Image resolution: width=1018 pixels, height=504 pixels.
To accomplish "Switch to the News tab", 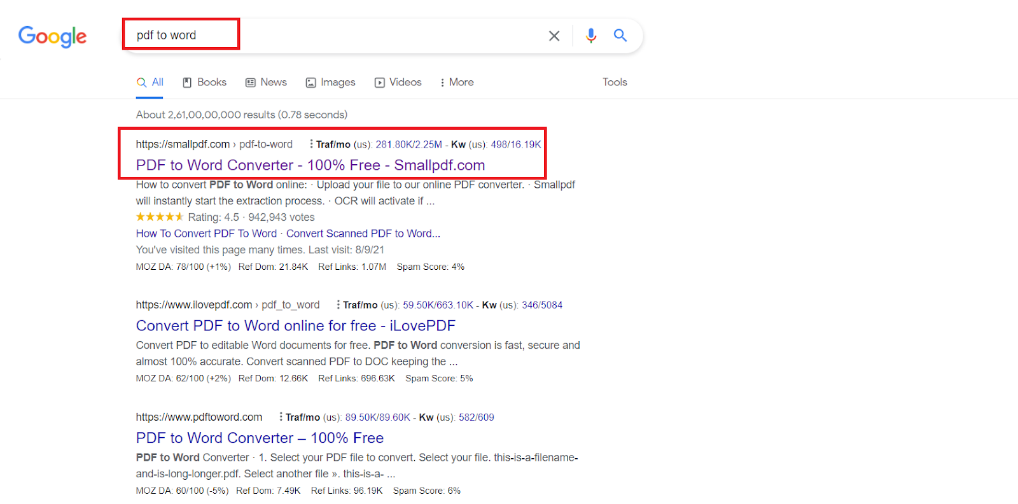I will point(267,82).
